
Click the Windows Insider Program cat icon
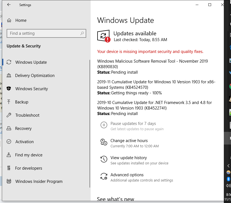[9, 181]
